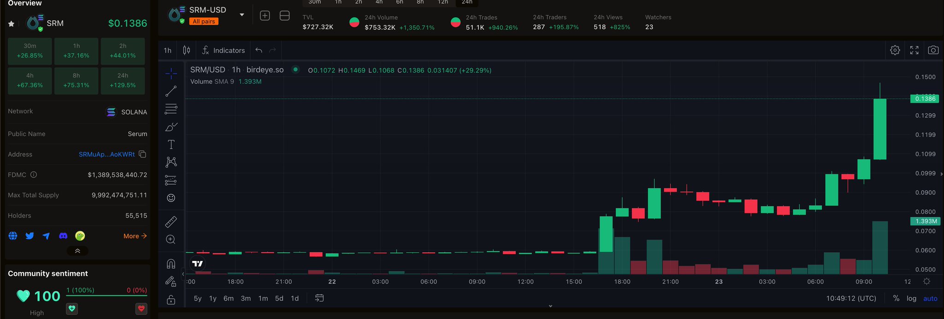Set chart range to 5d
The image size is (944, 319).
click(279, 298)
